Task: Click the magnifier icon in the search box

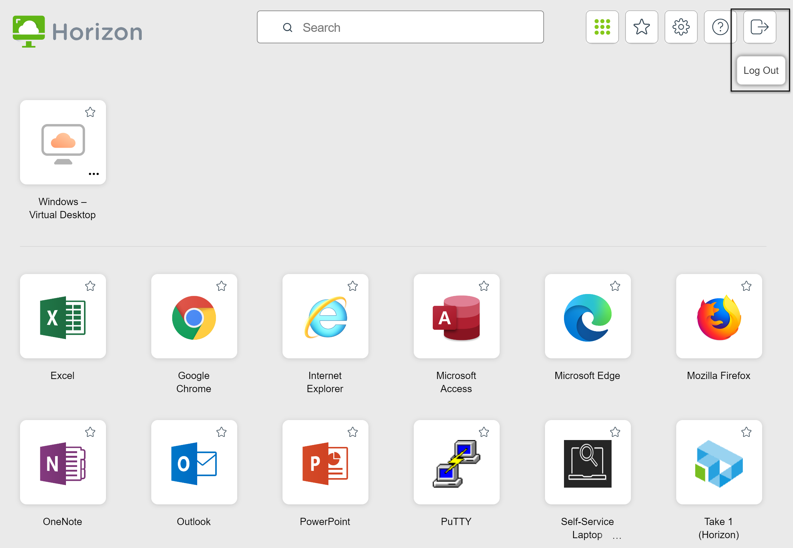Action: tap(287, 28)
